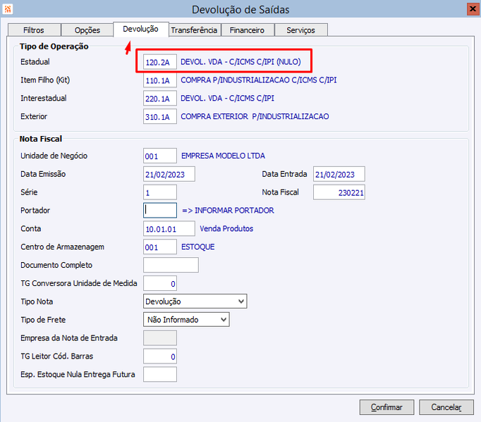Open the Opções tab

coord(87,30)
